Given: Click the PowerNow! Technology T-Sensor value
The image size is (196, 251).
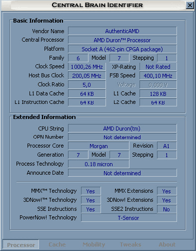Looking at the screenshot, I should pyautogui.click(x=128, y=218).
